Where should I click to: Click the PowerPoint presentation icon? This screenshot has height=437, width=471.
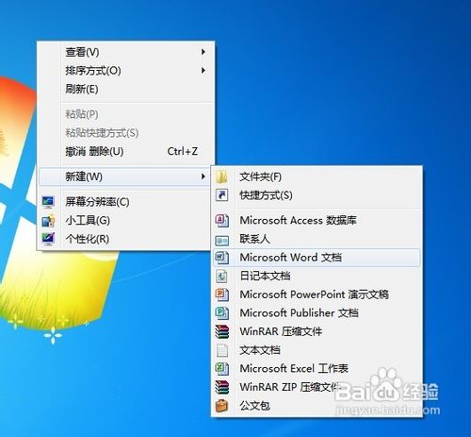pyautogui.click(x=222, y=294)
